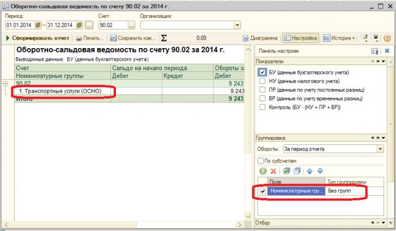Open calendar for period start date

[38, 25]
